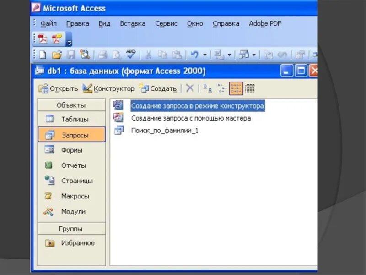Switch to Small Icons view
Viewport: 366px width, 275px height.
pyautogui.click(x=222, y=88)
